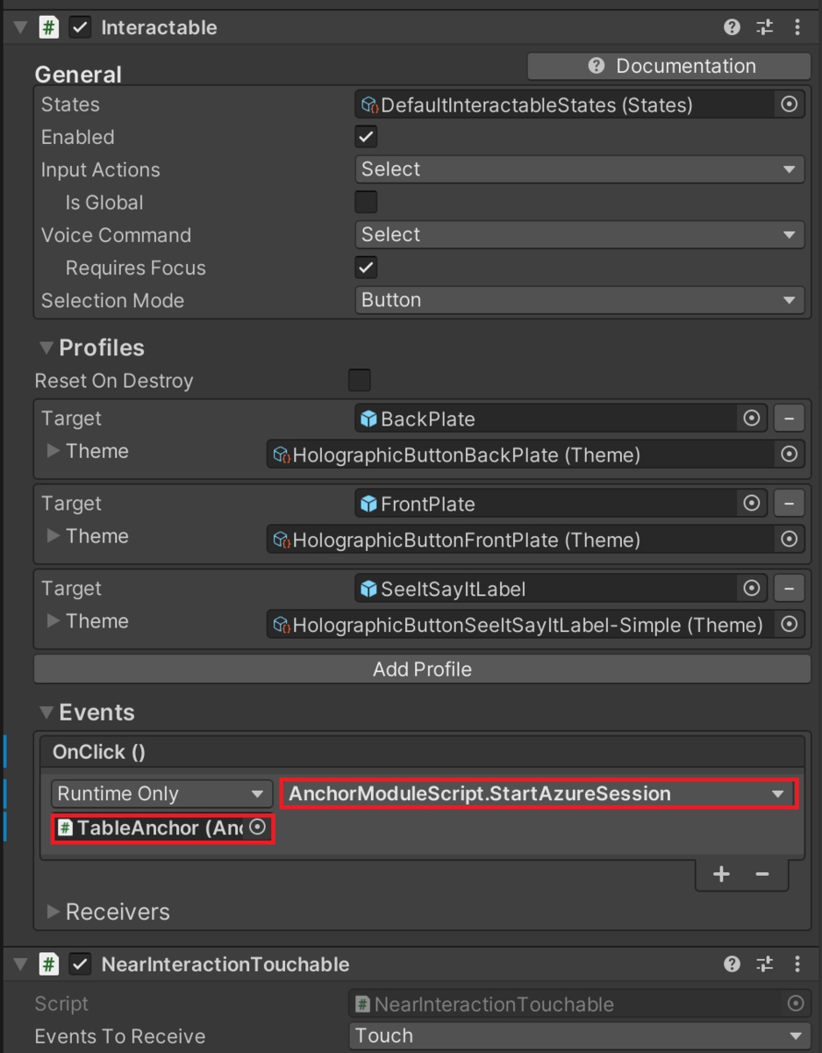Click the Add Profile button

(422, 670)
